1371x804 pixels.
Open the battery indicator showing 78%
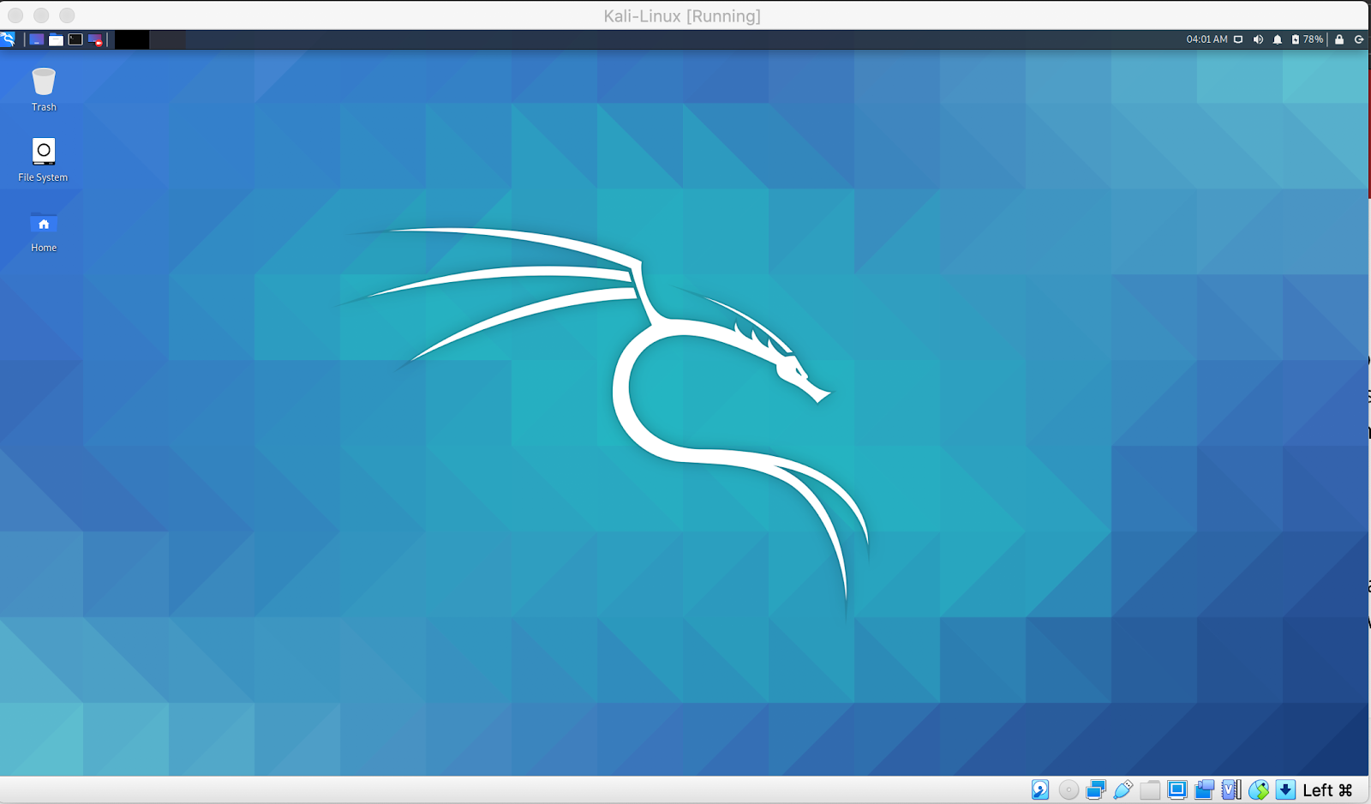coord(1307,39)
